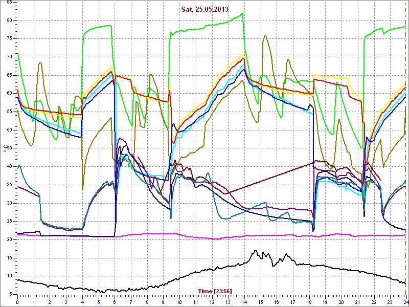
Task: Click hour 23 on the time axis
Action: click(x=390, y=302)
